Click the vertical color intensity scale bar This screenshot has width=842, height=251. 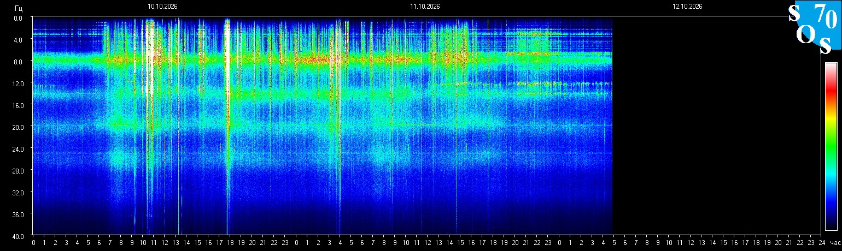pos(831,146)
